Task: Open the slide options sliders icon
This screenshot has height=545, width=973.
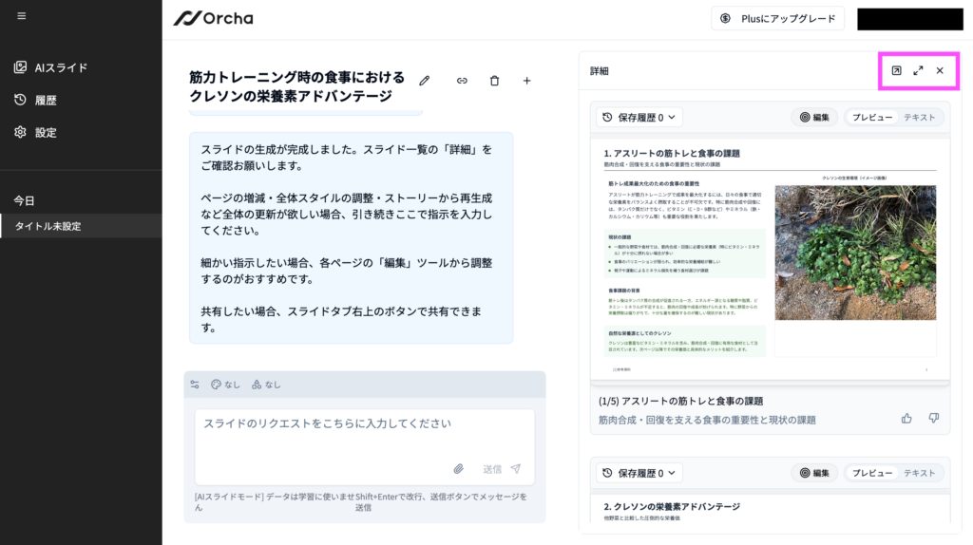Action: pyautogui.click(x=195, y=385)
